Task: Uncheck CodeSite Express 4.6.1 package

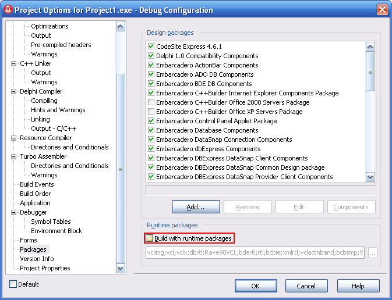Action: (151, 47)
